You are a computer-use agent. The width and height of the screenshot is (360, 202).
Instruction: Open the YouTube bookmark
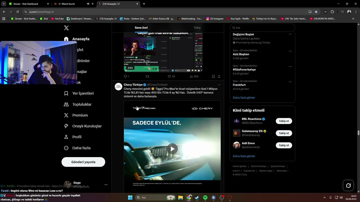pos(57,19)
